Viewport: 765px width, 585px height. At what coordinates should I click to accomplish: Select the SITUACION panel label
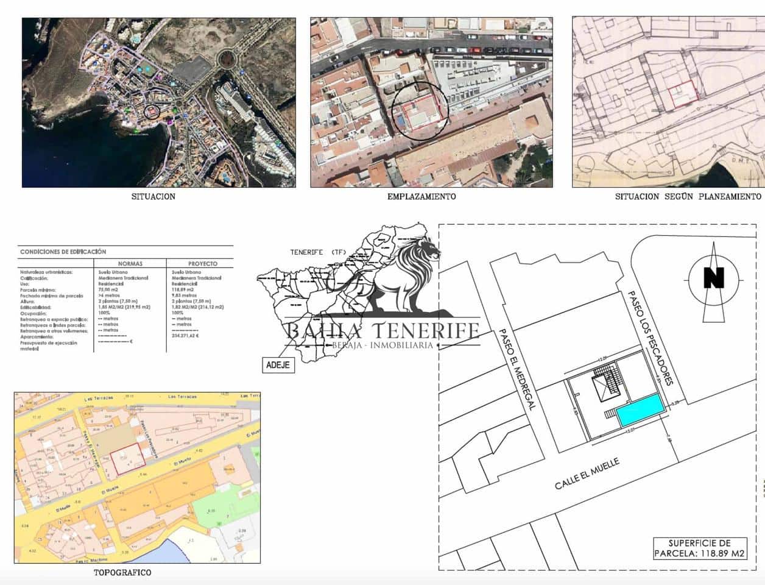[x=153, y=197]
